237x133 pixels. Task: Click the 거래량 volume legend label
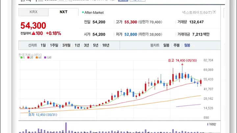[212, 124]
